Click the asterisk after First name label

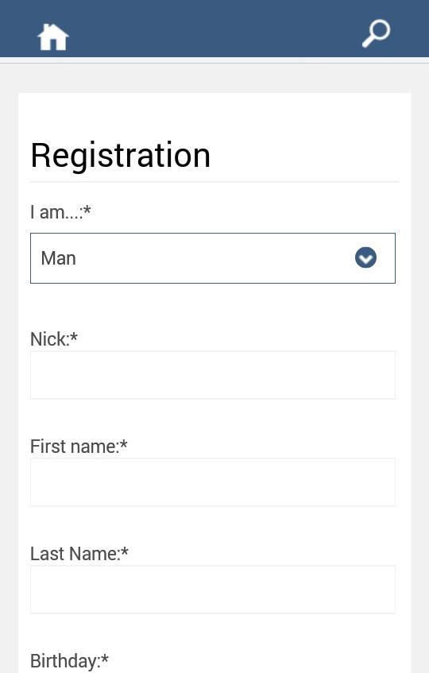click(x=124, y=443)
